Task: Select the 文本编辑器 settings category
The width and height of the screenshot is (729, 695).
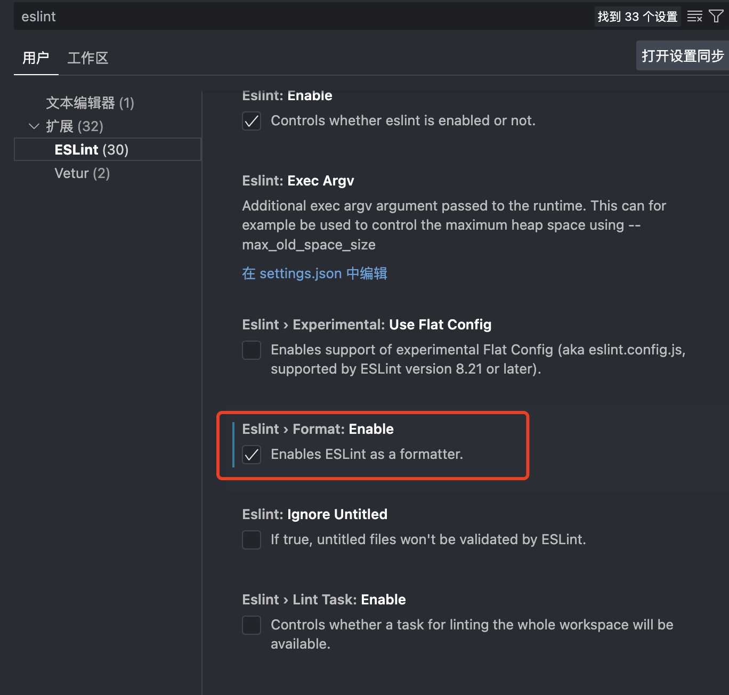Action: point(90,103)
